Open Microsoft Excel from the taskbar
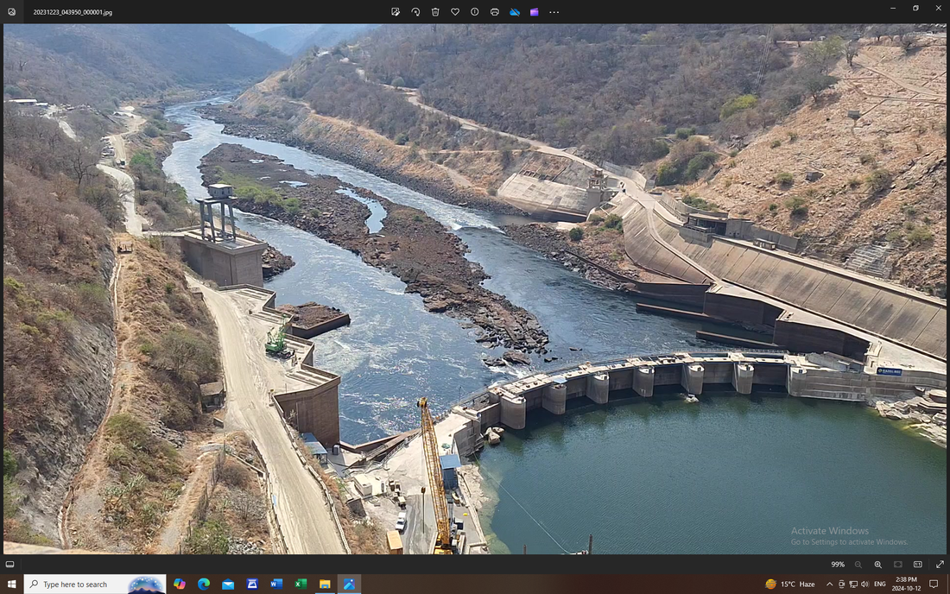 pyautogui.click(x=301, y=585)
